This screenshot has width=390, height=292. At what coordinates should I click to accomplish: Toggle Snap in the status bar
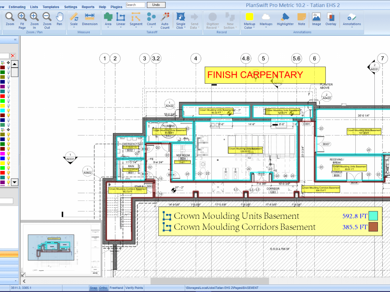click(x=93, y=288)
